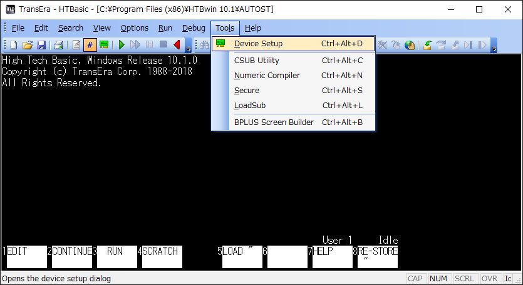Click the 'High Tech Basic, Windows Release' line

(x=100, y=60)
